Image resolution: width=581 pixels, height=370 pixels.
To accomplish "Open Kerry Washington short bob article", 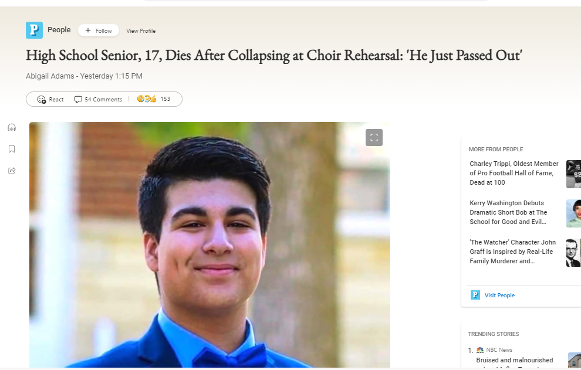I will [x=508, y=212].
